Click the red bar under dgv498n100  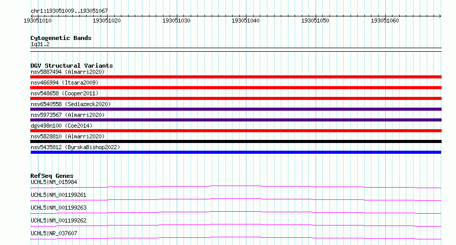click(x=236, y=131)
